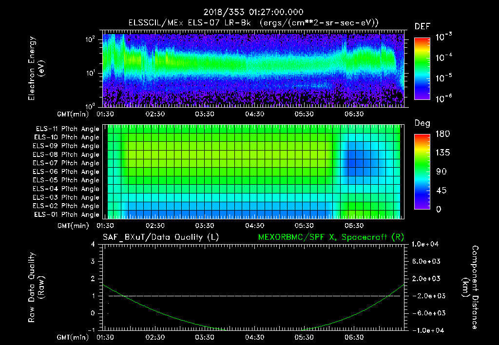Click the Raw Data Quality (Raw) axis label

[36, 287]
